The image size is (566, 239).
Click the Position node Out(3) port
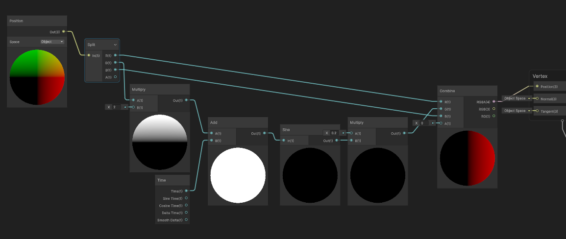(64, 32)
